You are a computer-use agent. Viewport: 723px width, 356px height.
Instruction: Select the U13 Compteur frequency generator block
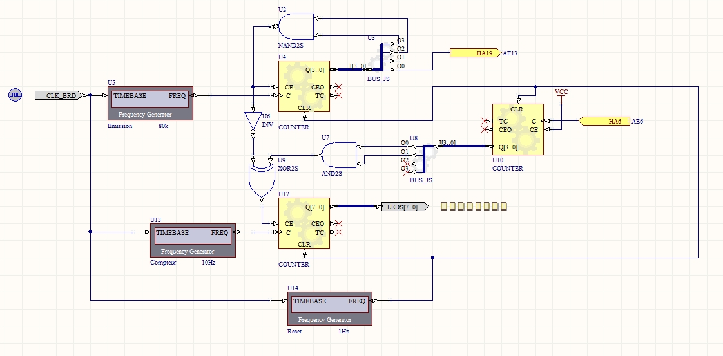[193, 240]
